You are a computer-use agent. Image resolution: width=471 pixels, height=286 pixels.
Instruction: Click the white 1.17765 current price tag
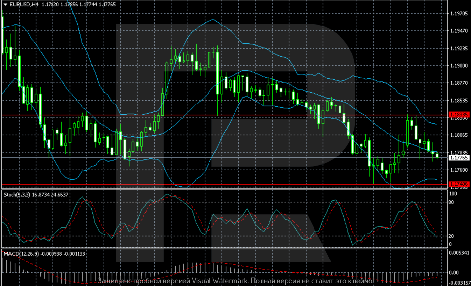459,158
